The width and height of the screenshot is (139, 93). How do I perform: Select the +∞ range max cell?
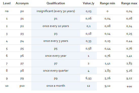point(129,86)
